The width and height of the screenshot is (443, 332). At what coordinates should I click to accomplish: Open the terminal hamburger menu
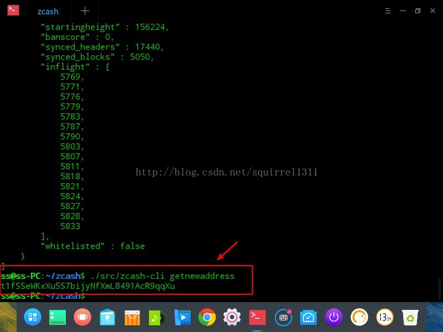coord(388,11)
